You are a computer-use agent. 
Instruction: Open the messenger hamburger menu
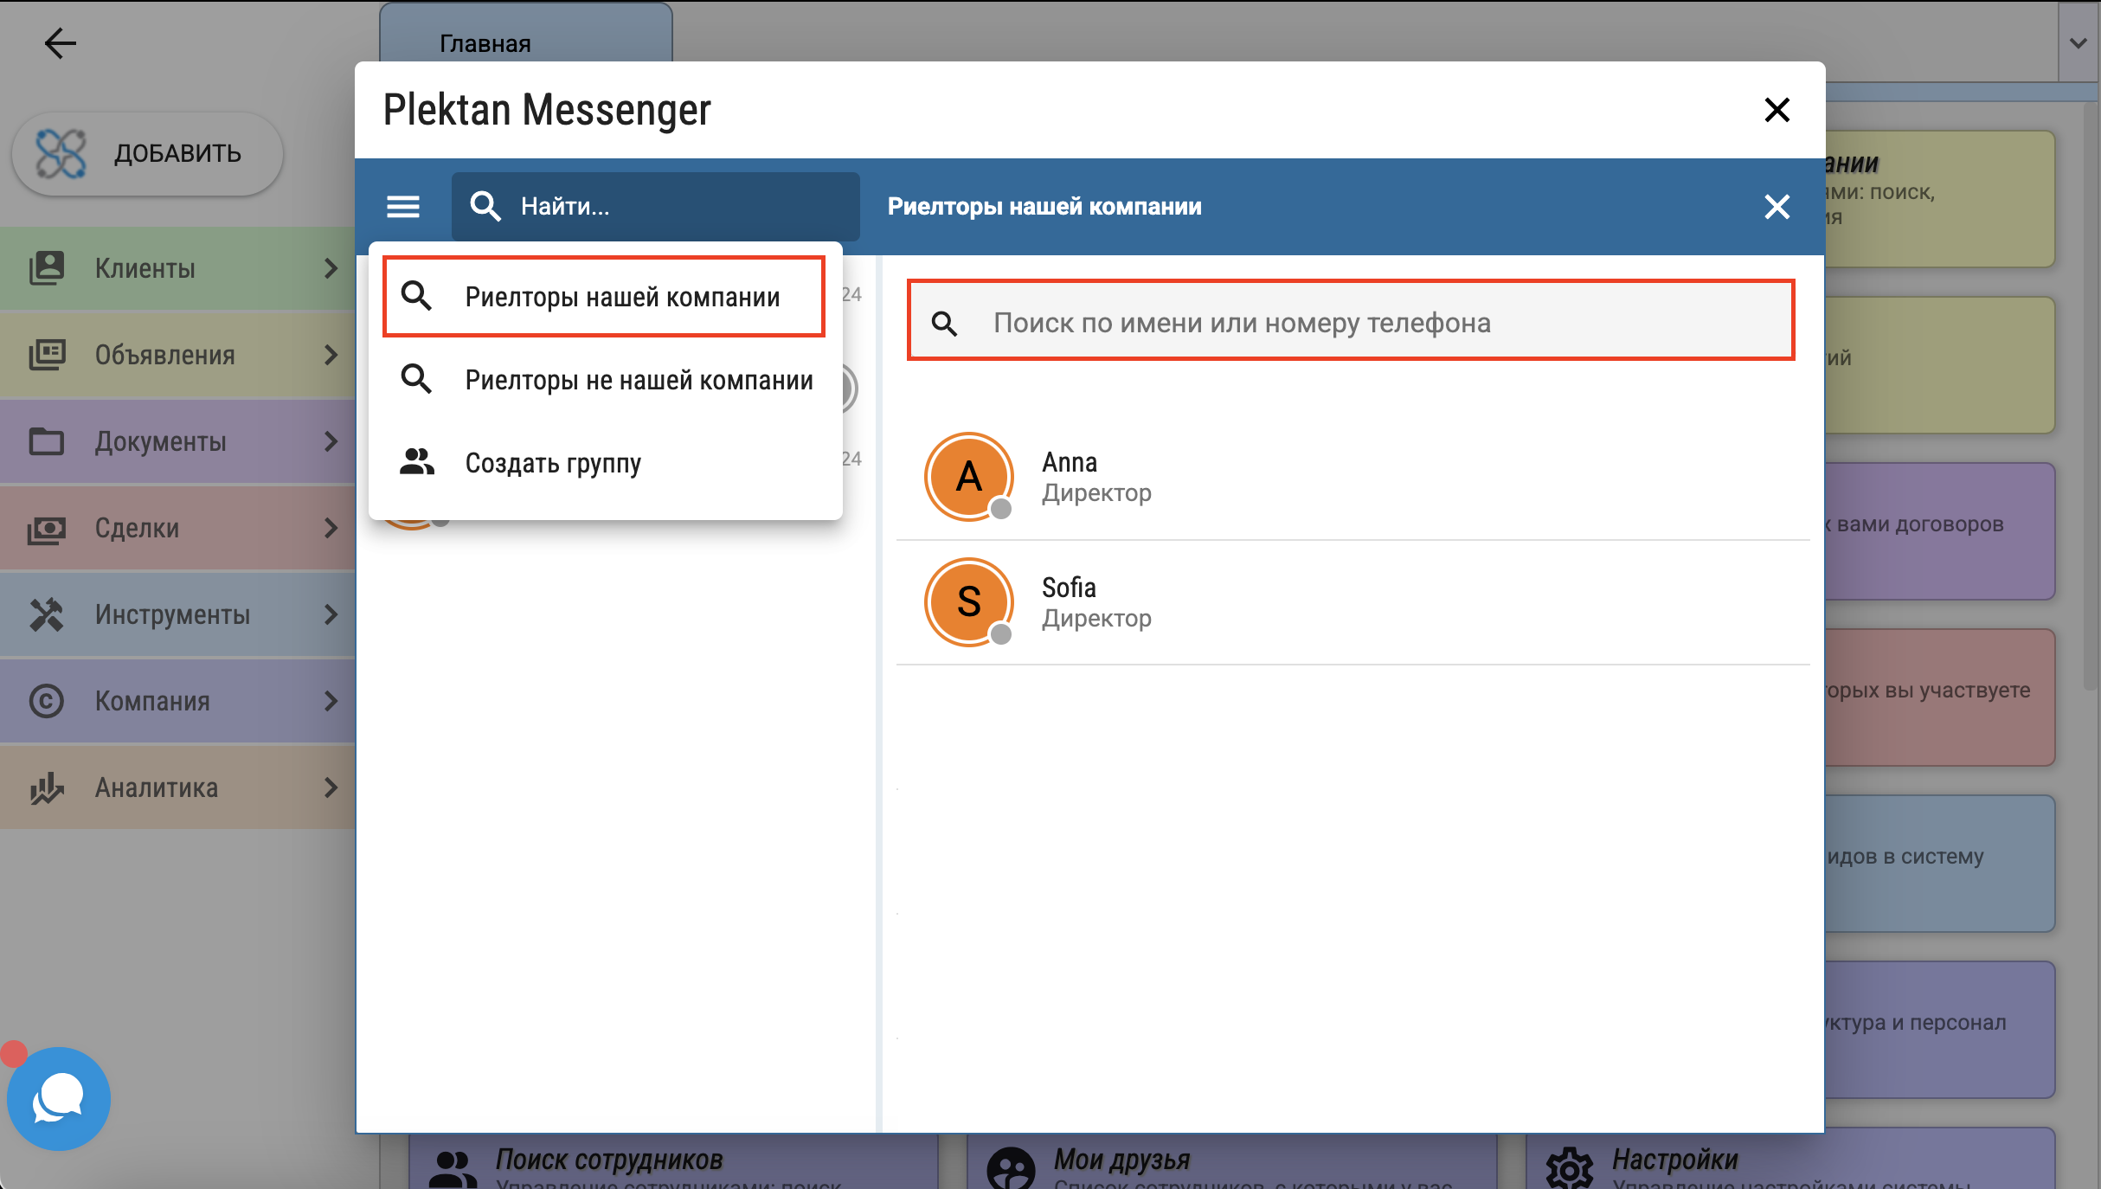[x=403, y=206]
